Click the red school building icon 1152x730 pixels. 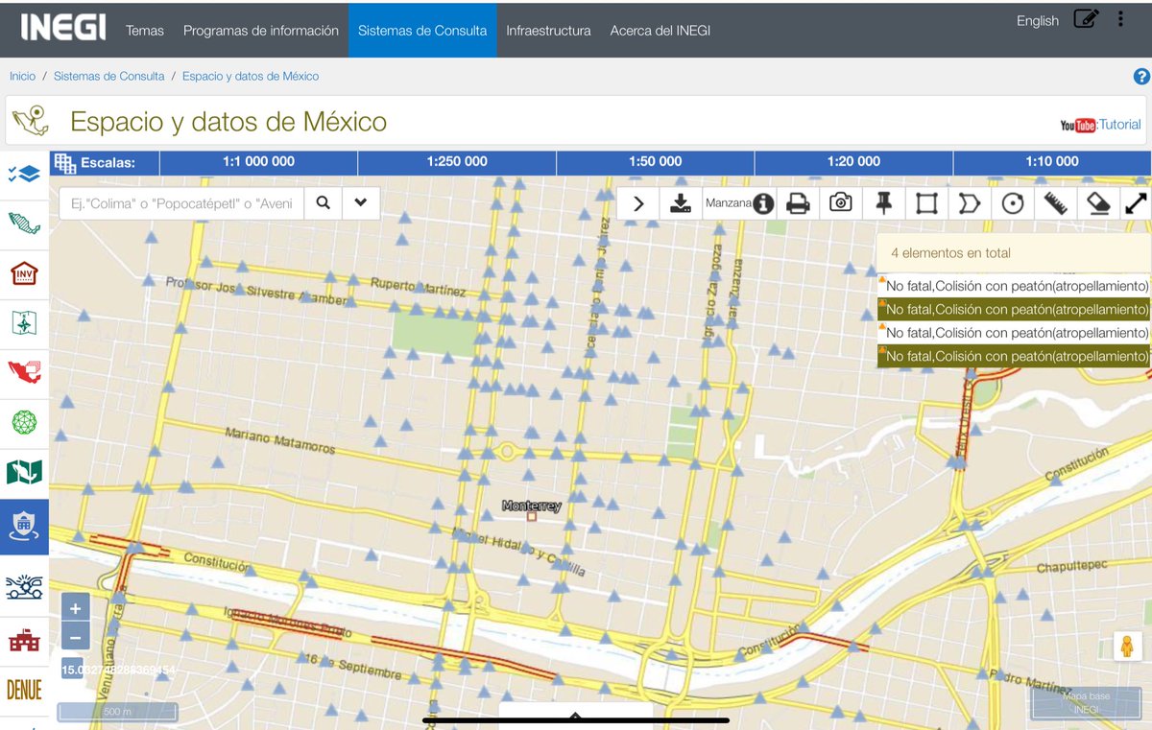click(24, 640)
